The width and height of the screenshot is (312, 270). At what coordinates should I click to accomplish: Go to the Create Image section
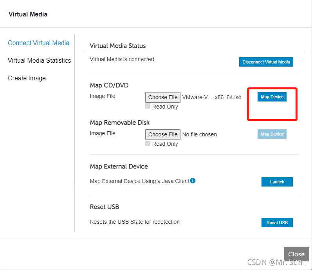(27, 78)
